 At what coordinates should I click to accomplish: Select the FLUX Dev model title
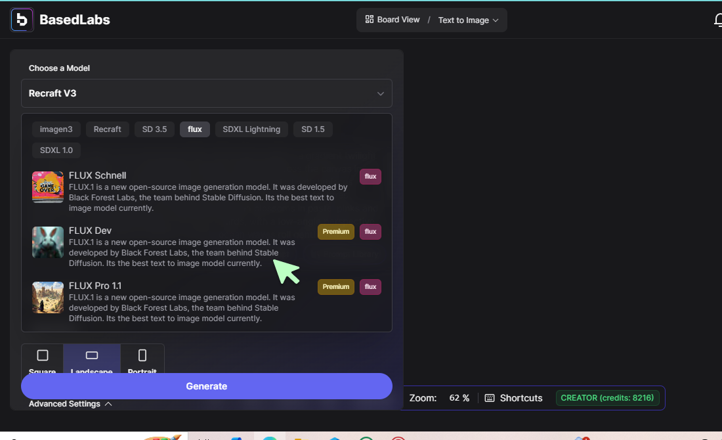click(91, 231)
